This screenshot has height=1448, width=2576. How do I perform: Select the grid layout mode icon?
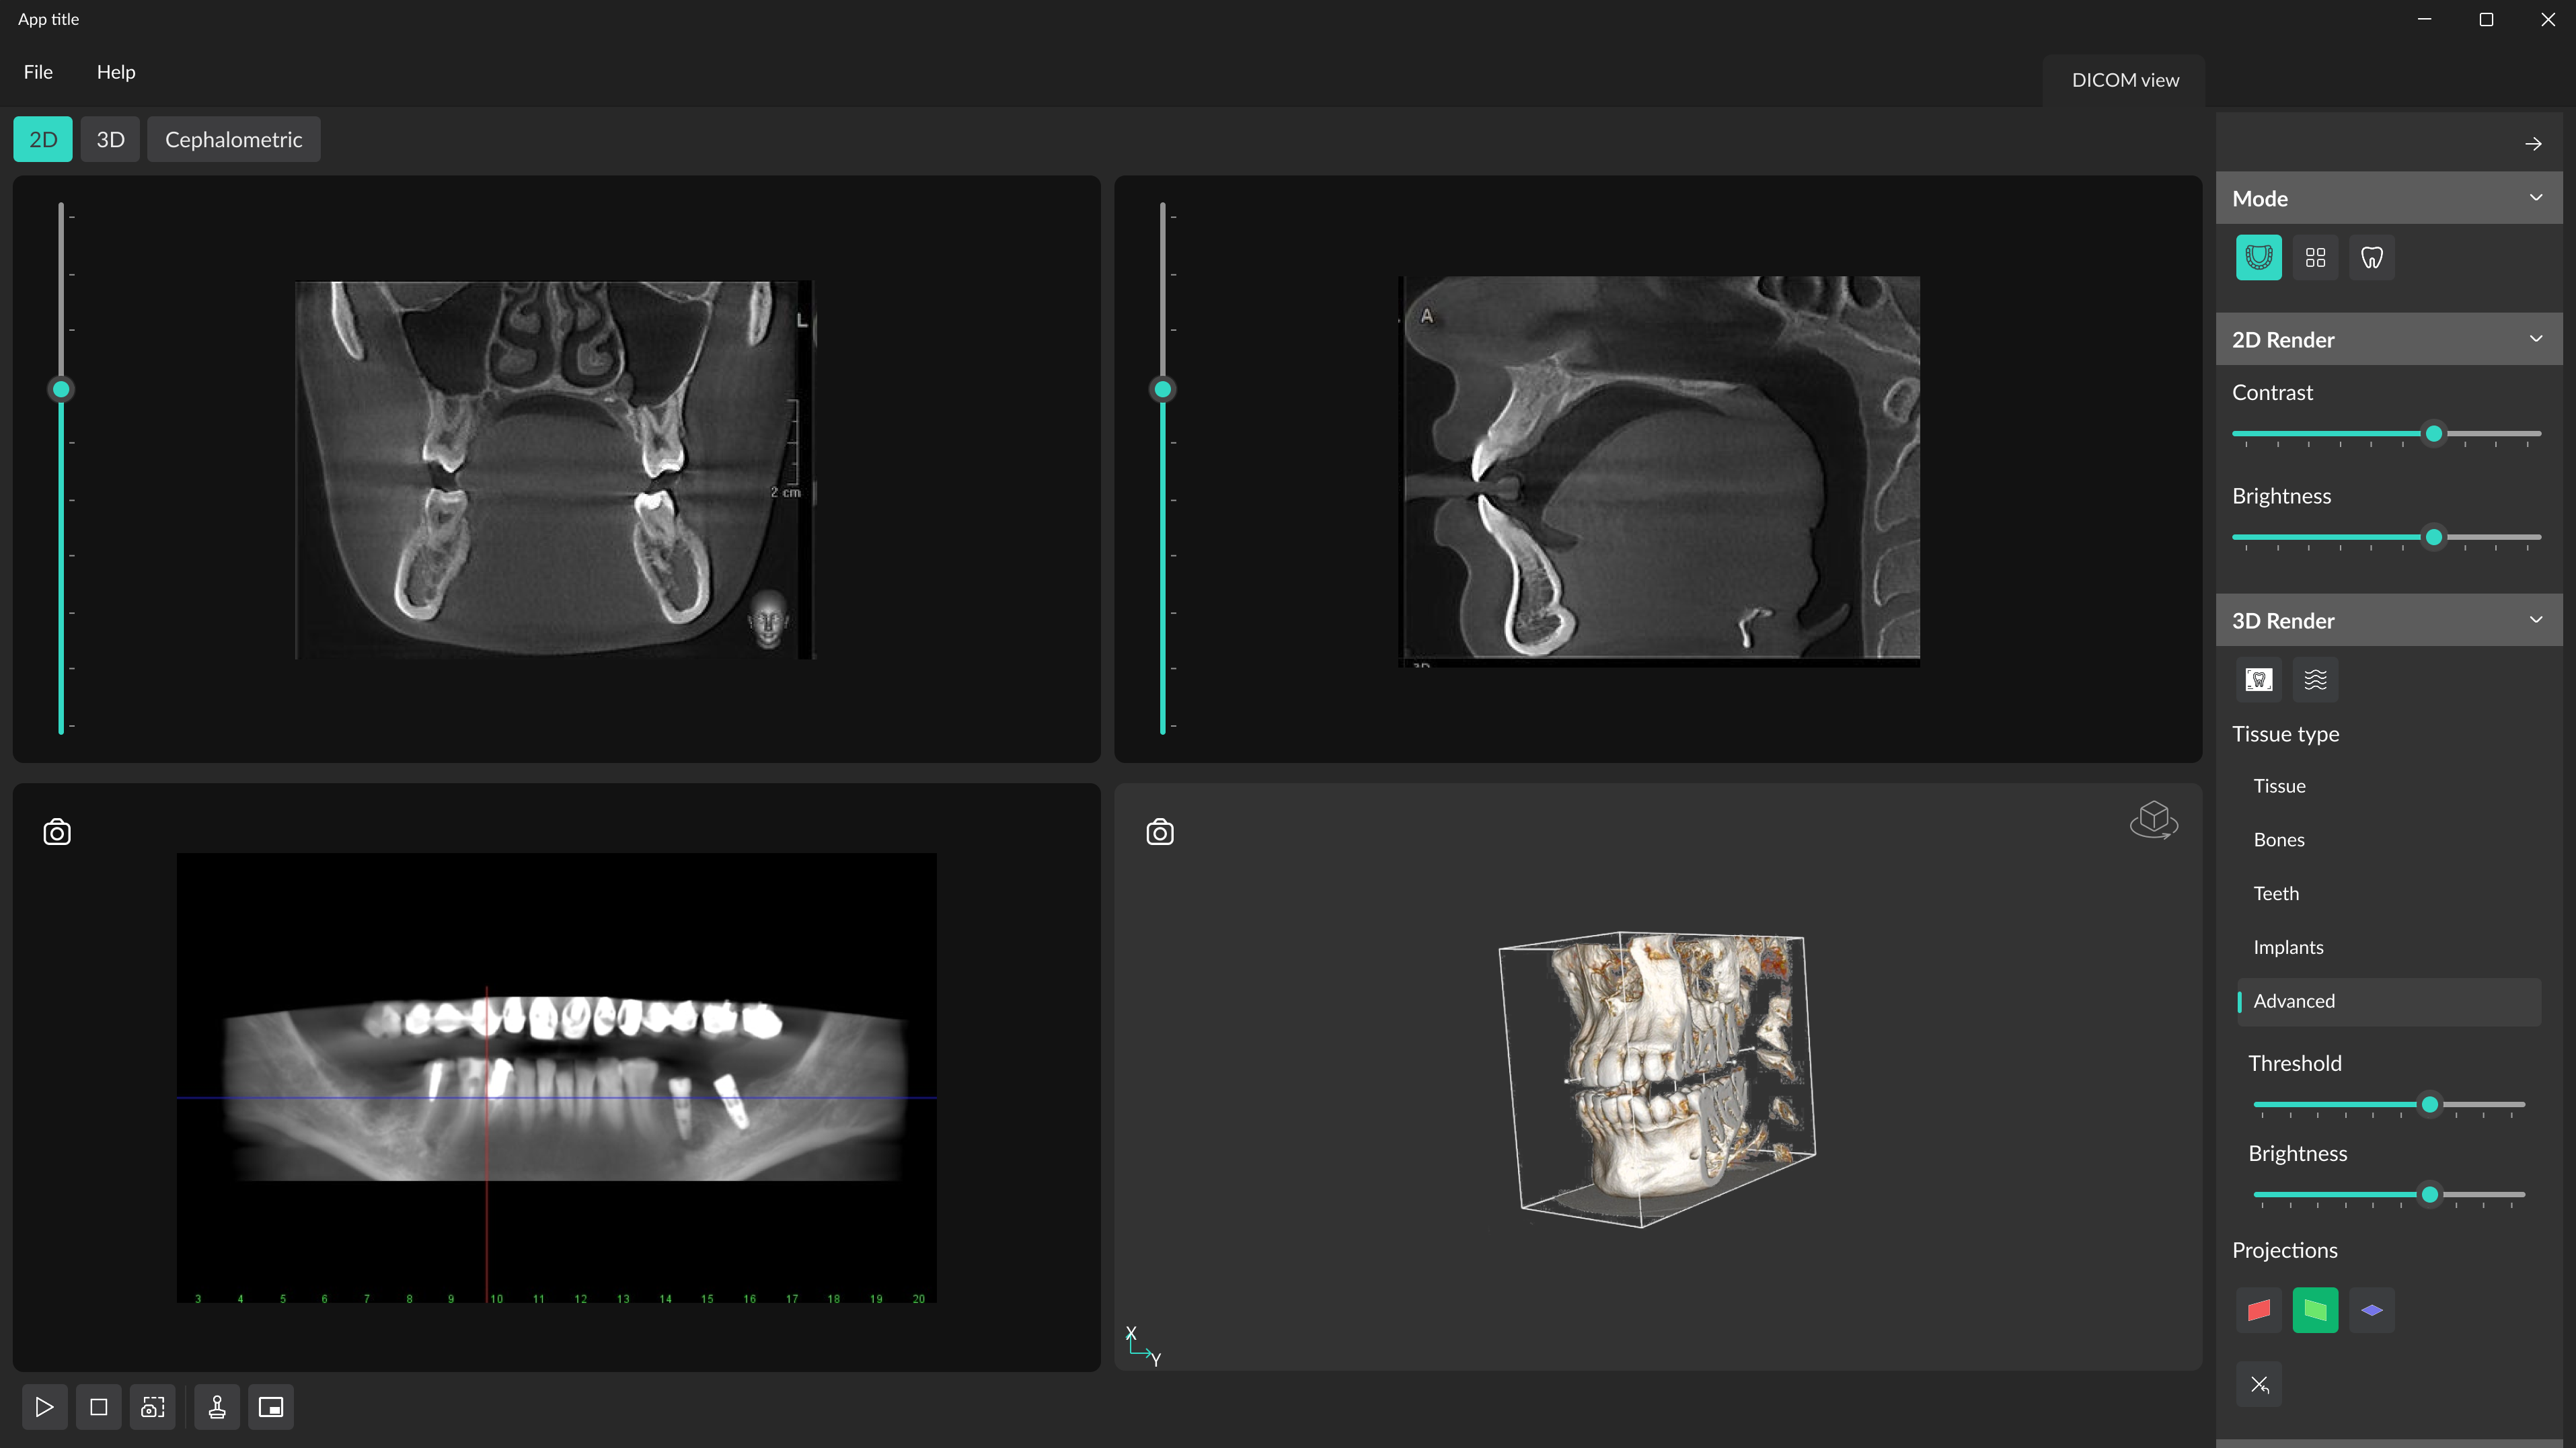pos(2315,258)
